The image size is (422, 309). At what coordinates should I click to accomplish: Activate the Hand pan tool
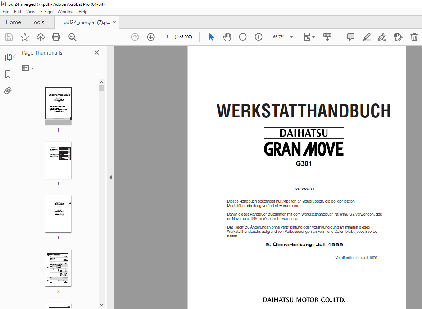[x=227, y=37]
